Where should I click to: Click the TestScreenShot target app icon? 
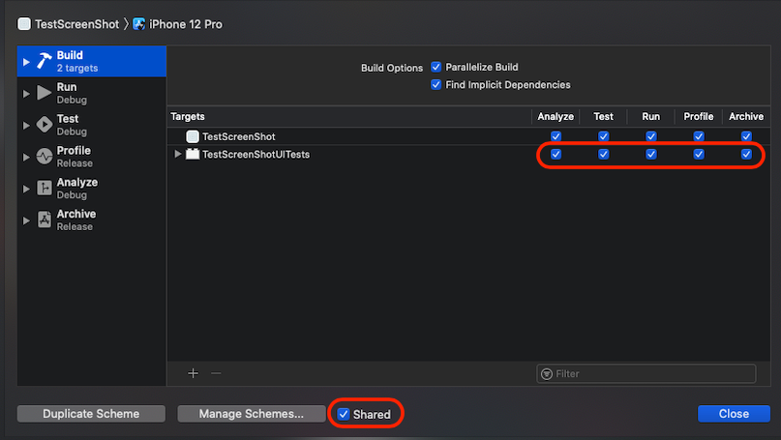point(193,136)
